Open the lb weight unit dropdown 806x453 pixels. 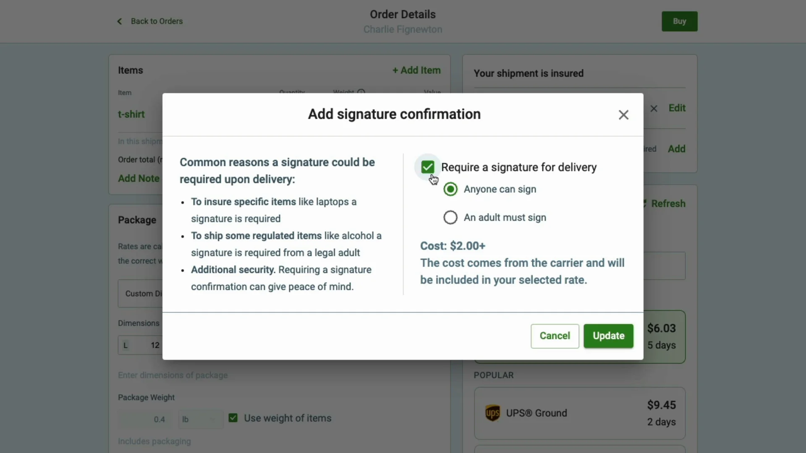(200, 419)
